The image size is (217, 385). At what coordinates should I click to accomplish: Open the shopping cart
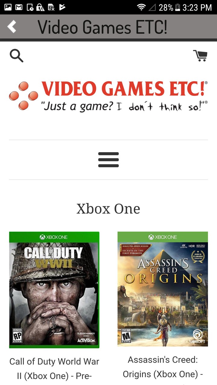pos(200,56)
